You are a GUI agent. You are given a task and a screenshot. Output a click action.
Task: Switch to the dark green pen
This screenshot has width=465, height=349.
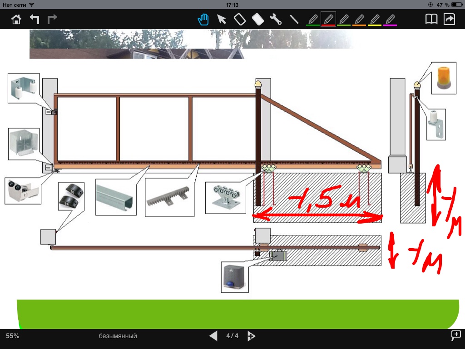tap(313, 19)
